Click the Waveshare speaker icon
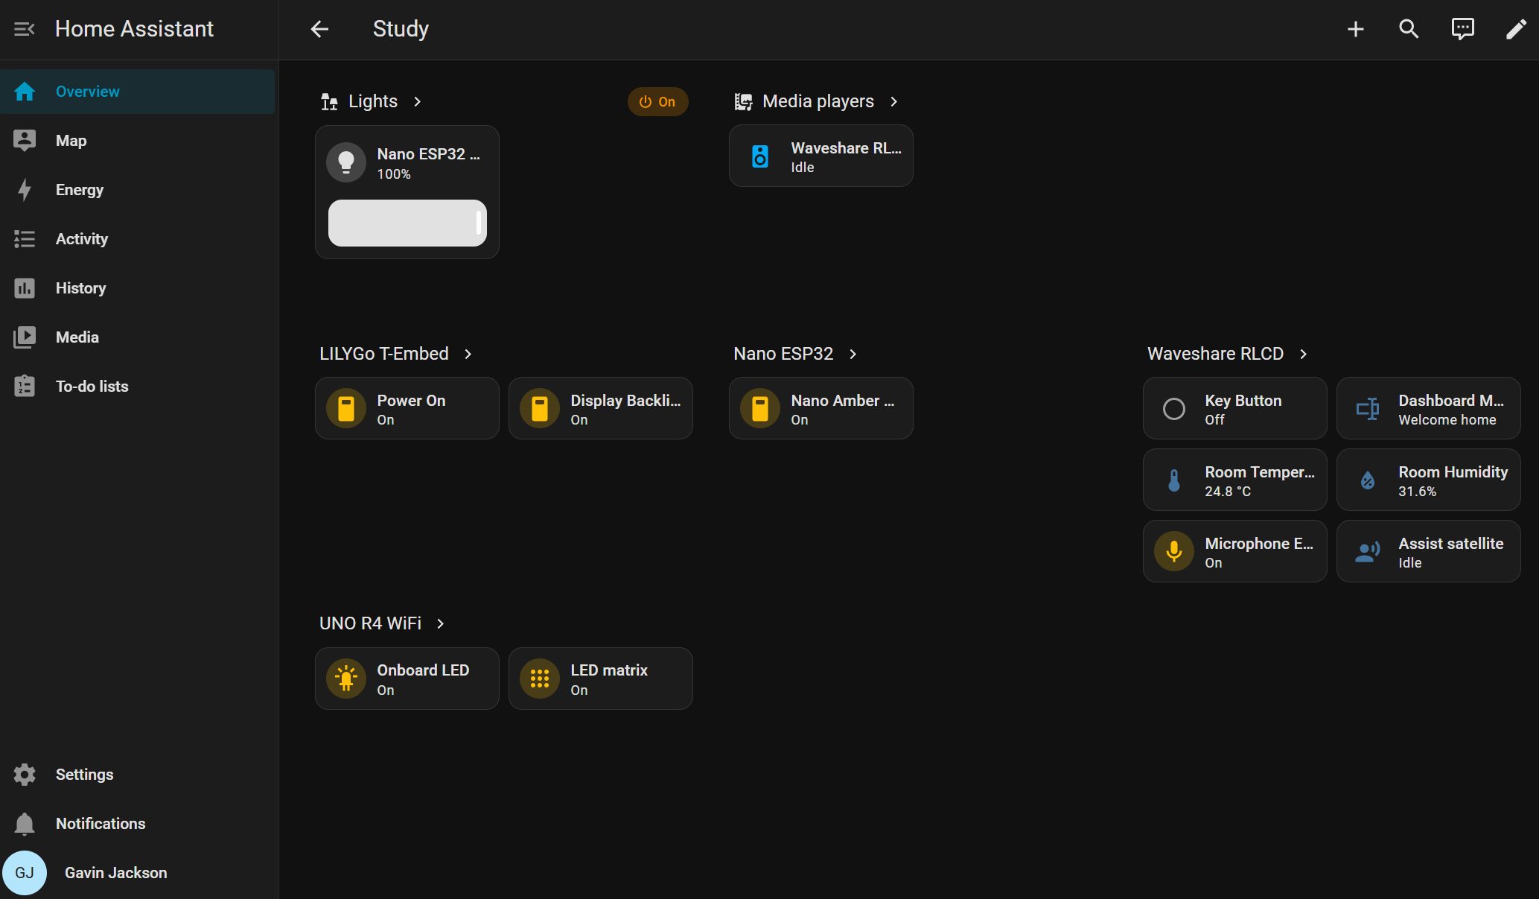The image size is (1539, 899). (x=760, y=156)
